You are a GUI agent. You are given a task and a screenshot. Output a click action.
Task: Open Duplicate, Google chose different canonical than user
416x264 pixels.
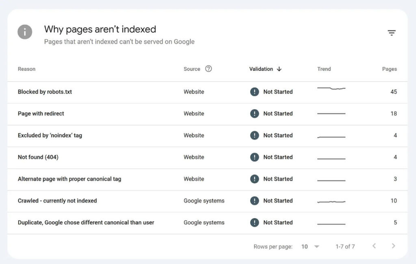86,222
